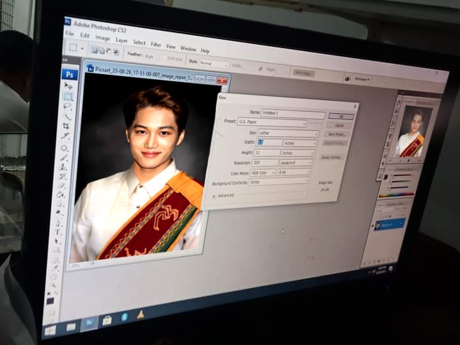Open the 8 bit depth dropdown
Viewport: 460px width, 345px height.
tap(293, 172)
